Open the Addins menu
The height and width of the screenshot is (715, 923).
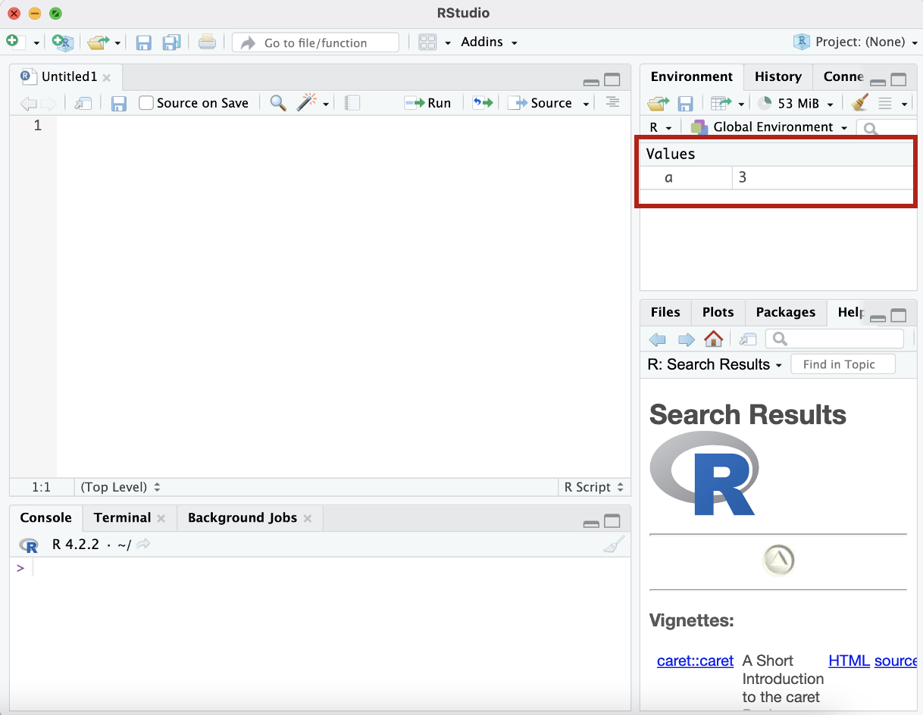click(x=489, y=42)
